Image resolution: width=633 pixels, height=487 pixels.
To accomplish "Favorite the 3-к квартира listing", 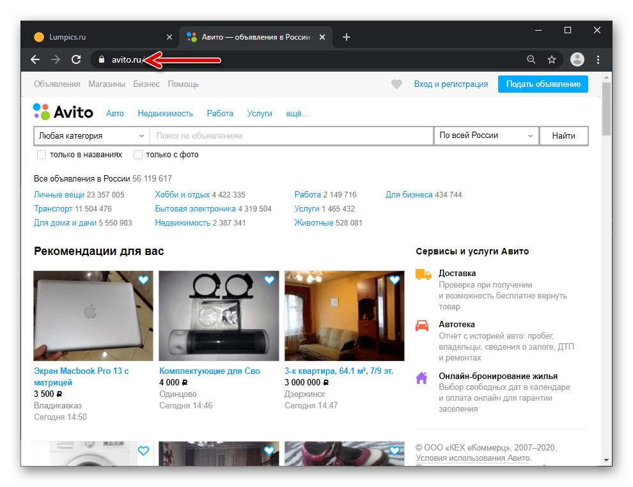I will click(395, 280).
